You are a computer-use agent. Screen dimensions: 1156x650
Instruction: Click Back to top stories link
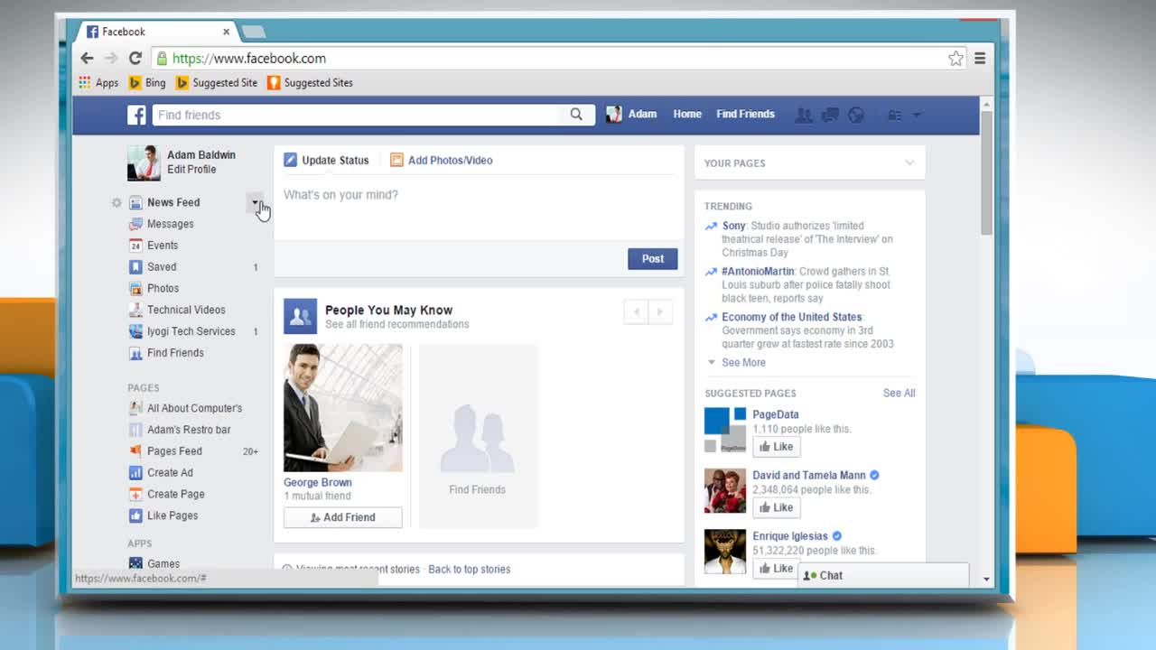[470, 570]
